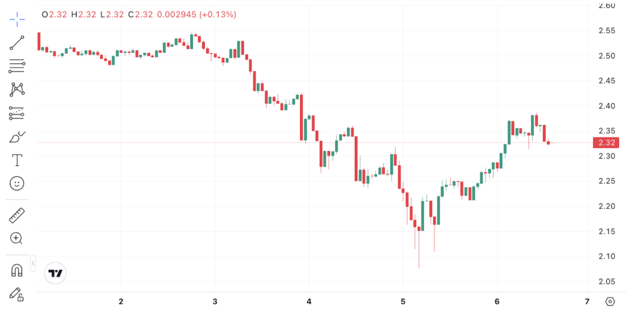Click the TradingView logo
Screen dimensions: 632x318
click(56, 273)
